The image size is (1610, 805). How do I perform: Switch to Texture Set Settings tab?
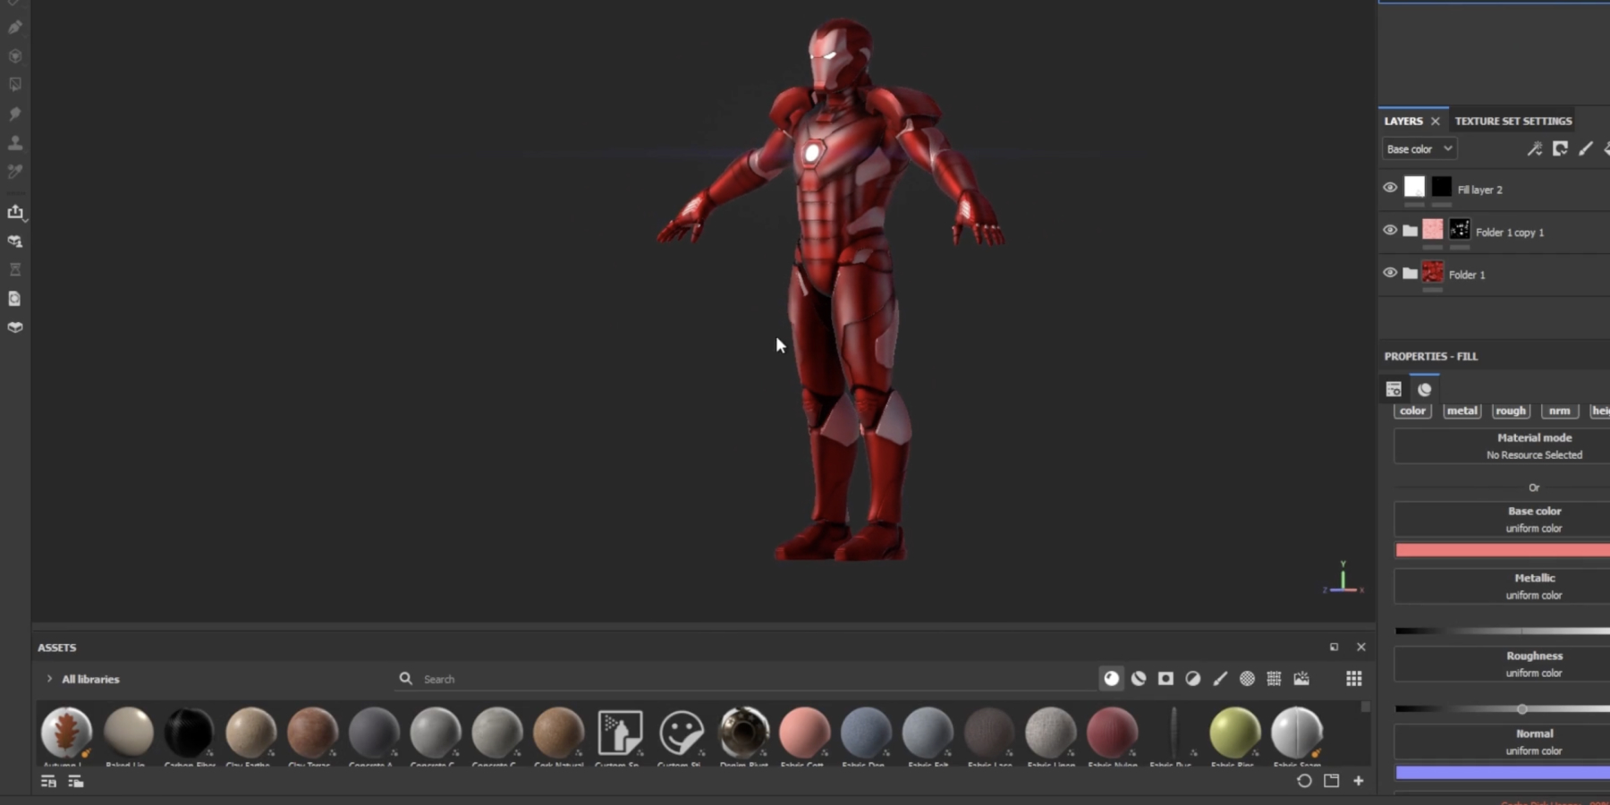click(x=1513, y=121)
